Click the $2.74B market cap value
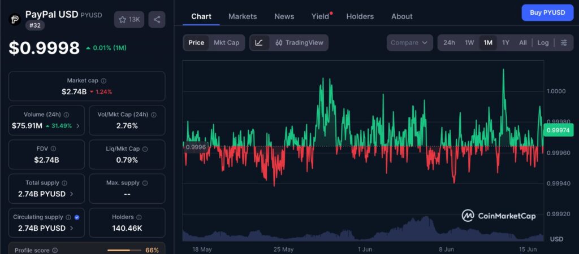Viewport: 579px width, 254px height. pyautogui.click(x=74, y=92)
